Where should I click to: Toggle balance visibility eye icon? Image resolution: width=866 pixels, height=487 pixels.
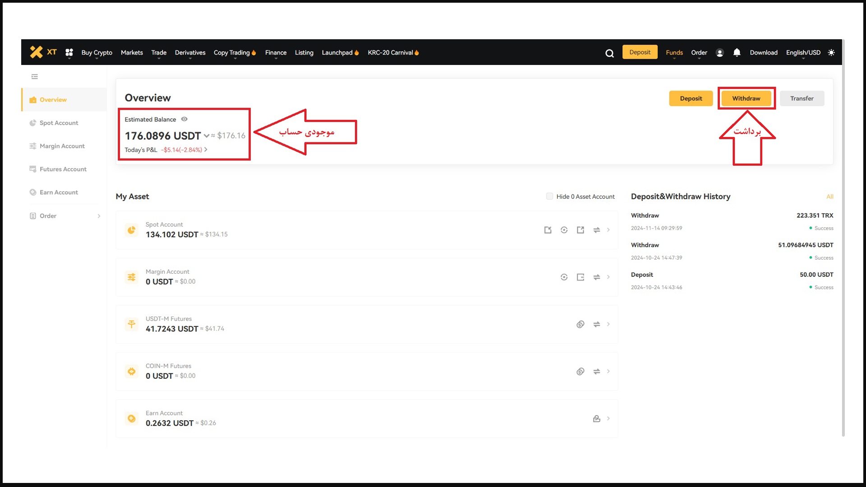184,119
